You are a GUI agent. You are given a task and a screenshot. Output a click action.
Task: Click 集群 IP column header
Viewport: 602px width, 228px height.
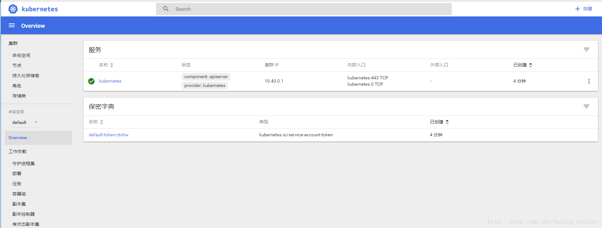pos(272,65)
